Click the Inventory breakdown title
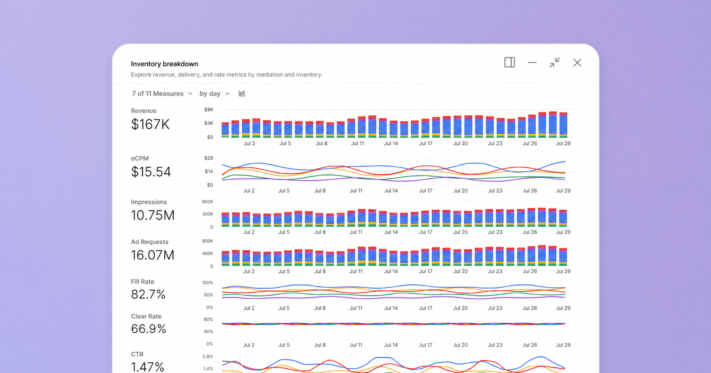 [x=164, y=64]
